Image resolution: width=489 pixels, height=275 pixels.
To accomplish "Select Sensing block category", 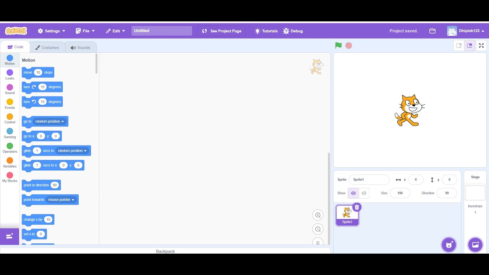I will coord(10,133).
